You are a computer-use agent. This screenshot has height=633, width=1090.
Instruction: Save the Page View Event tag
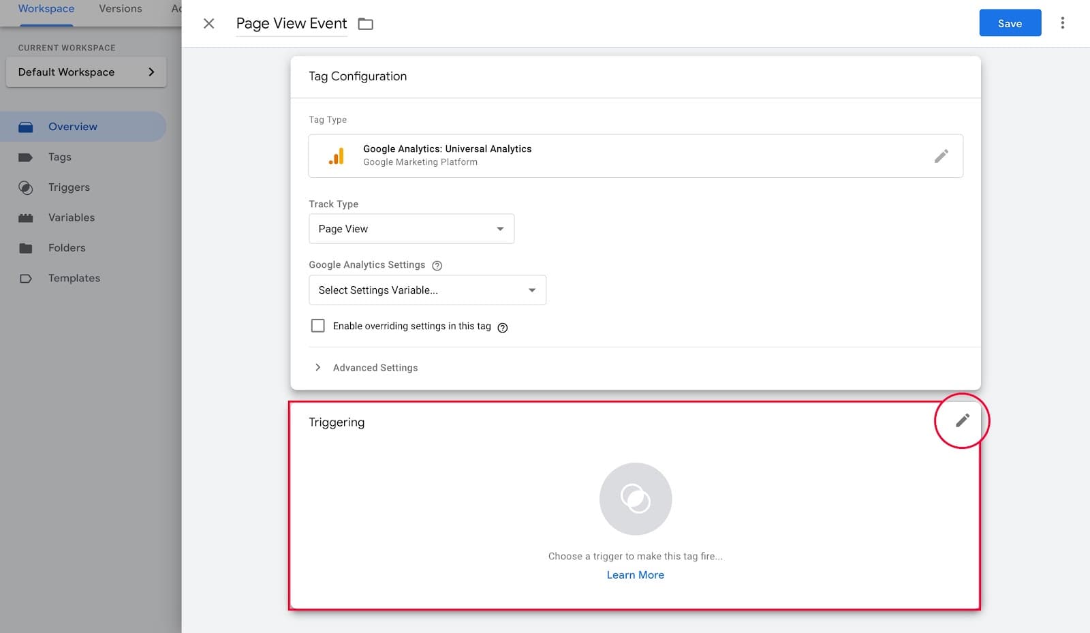click(1010, 23)
